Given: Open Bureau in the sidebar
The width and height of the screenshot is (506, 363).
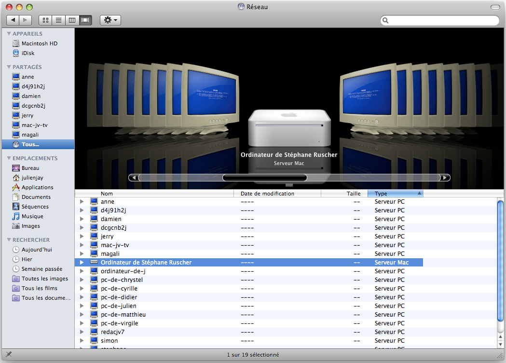Looking at the screenshot, I should tap(38, 168).
